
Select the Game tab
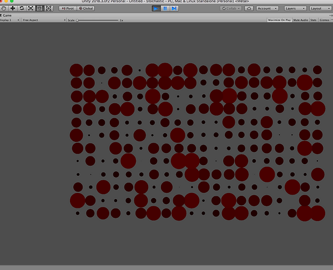click(x=6, y=16)
